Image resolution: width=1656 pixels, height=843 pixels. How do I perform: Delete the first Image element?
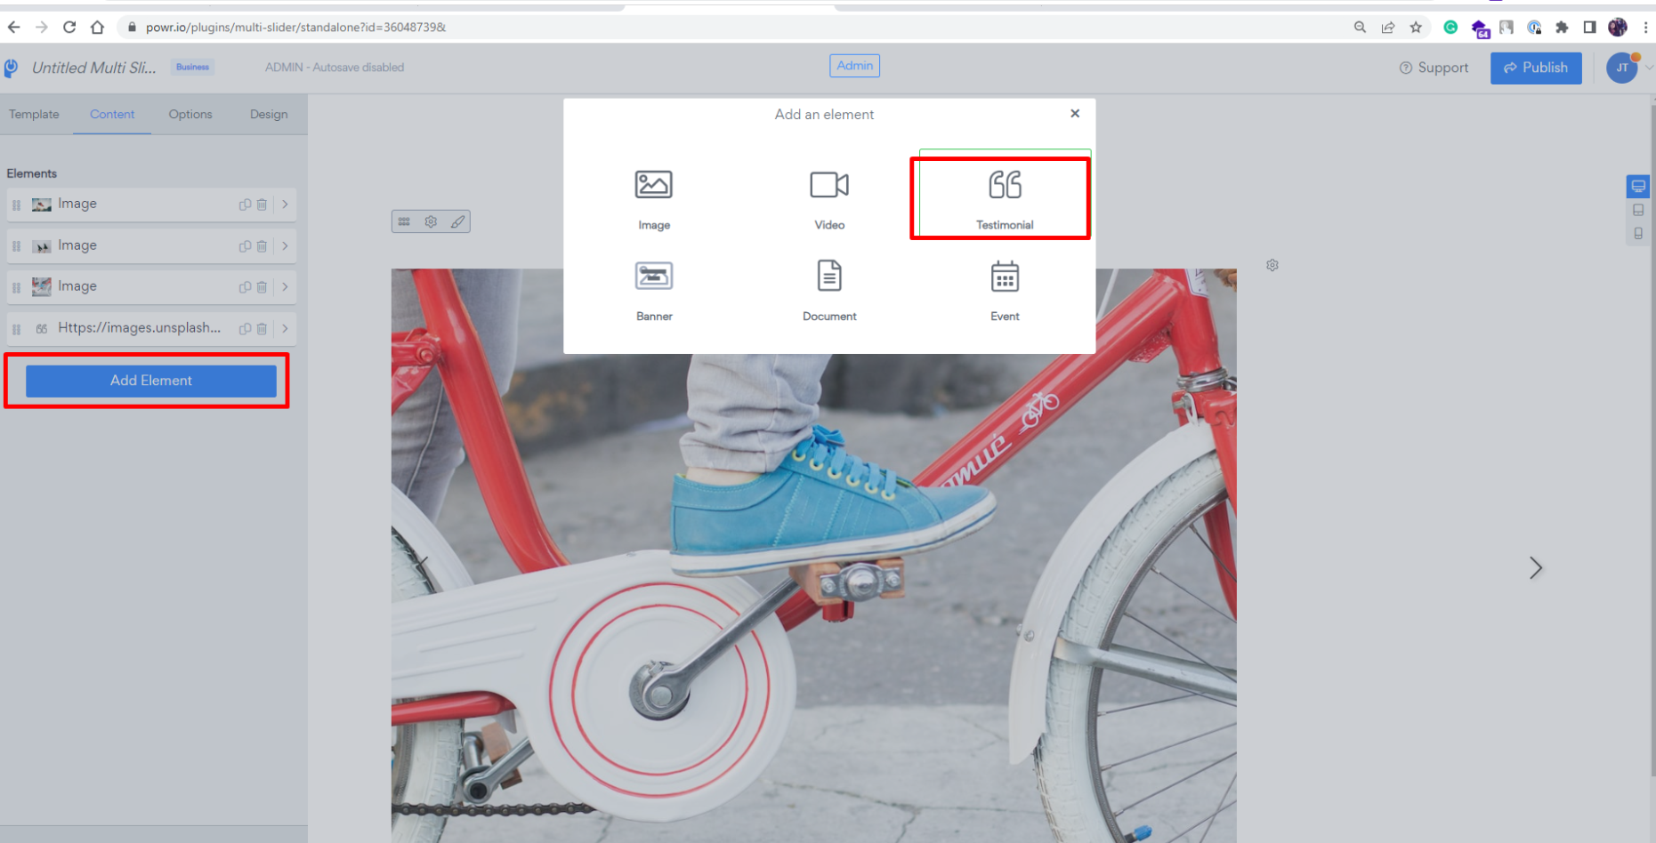[x=262, y=205]
